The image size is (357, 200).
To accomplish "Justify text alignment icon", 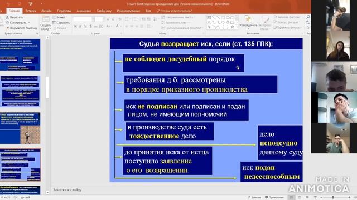I will (x=142, y=27).
